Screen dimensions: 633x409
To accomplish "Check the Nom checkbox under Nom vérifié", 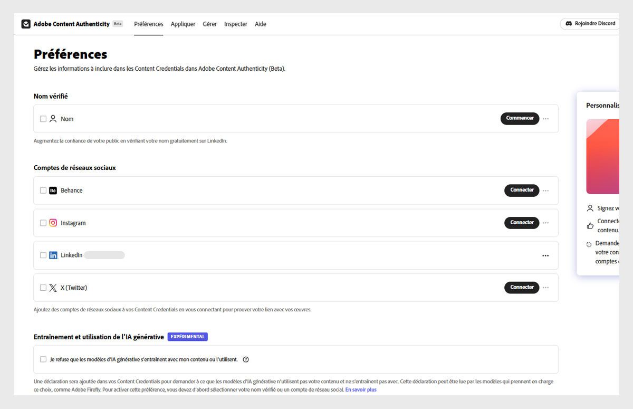I will (x=43, y=118).
